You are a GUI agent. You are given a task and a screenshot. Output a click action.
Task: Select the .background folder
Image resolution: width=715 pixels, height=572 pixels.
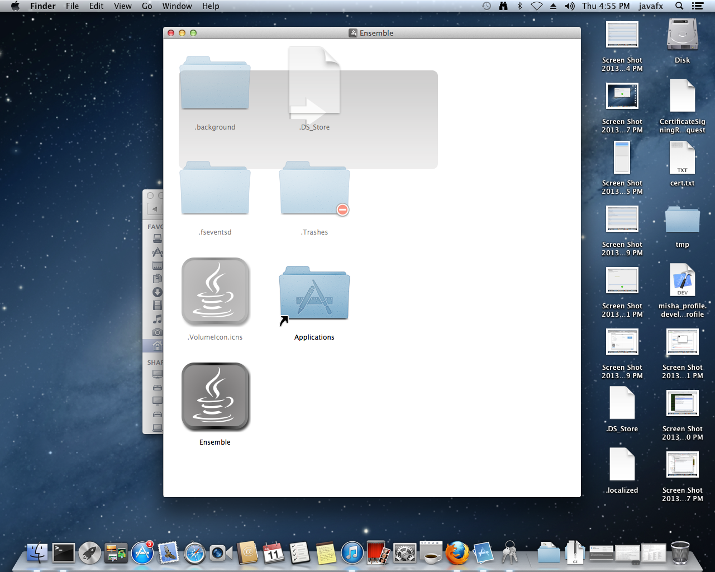215,84
